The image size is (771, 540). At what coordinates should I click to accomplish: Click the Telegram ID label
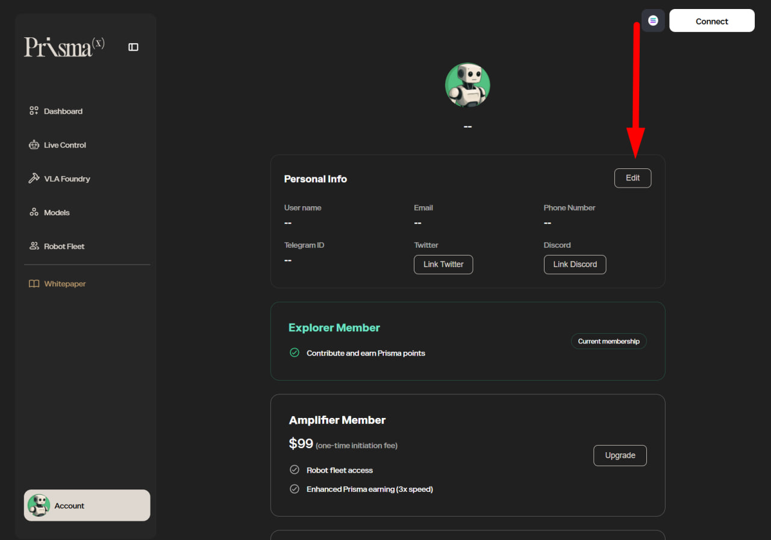[304, 245]
